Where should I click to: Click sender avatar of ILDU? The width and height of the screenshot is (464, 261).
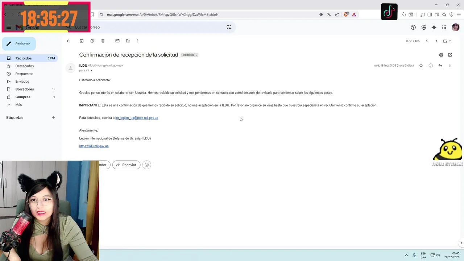tap(71, 68)
